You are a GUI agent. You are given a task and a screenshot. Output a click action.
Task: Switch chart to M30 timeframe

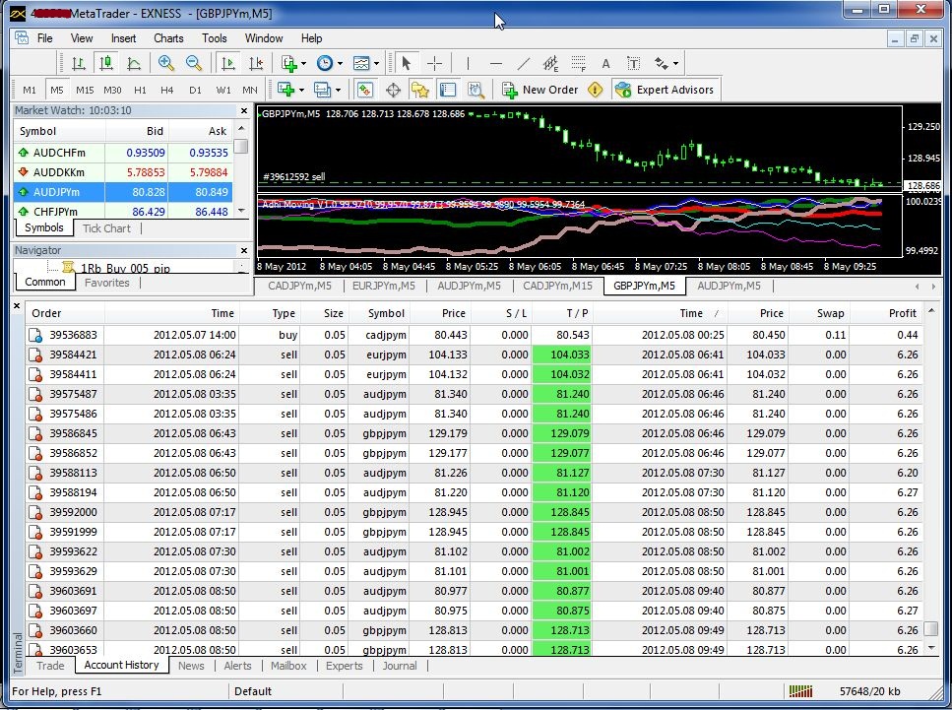(112, 90)
